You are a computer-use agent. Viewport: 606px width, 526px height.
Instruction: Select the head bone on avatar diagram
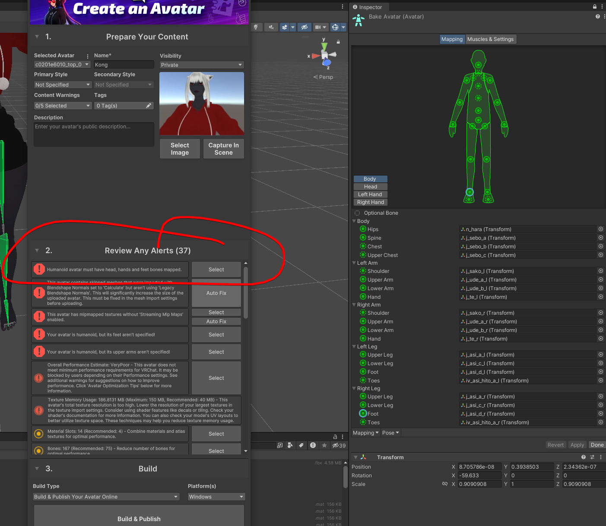click(478, 65)
